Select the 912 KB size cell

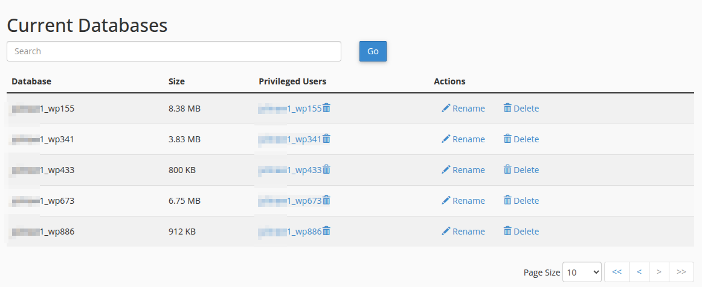182,231
